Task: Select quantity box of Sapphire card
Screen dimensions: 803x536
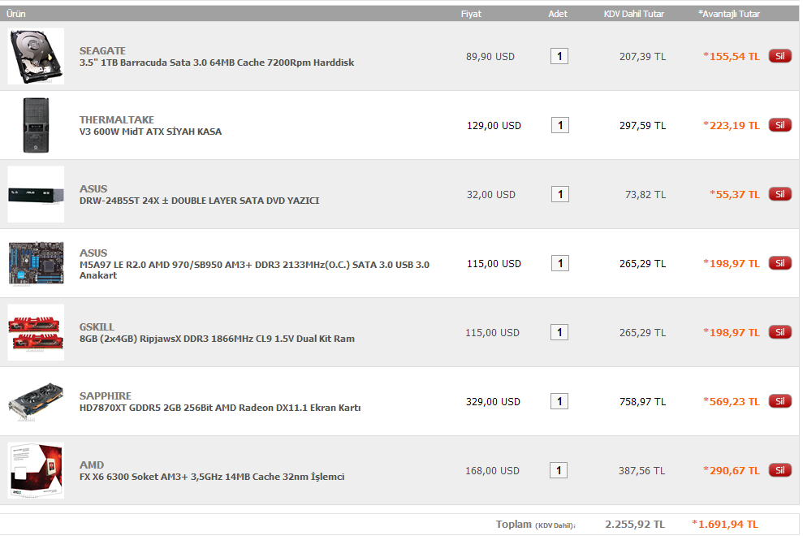Action: pyautogui.click(x=559, y=401)
